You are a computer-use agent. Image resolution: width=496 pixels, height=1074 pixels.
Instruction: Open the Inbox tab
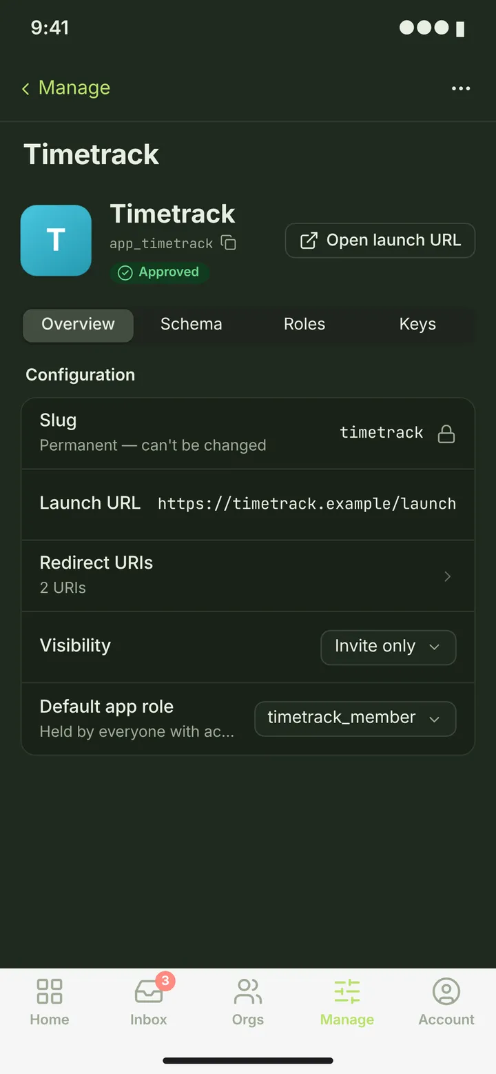coord(149,1002)
